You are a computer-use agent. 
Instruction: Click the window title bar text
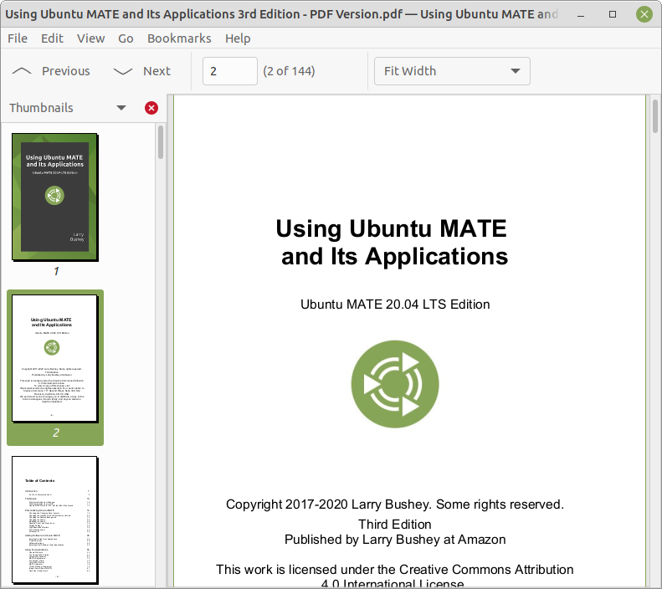281,14
